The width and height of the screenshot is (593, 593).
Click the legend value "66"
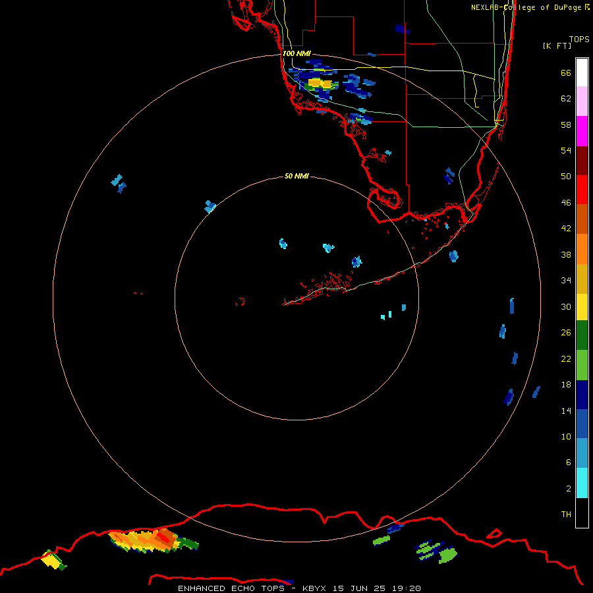[566, 72]
